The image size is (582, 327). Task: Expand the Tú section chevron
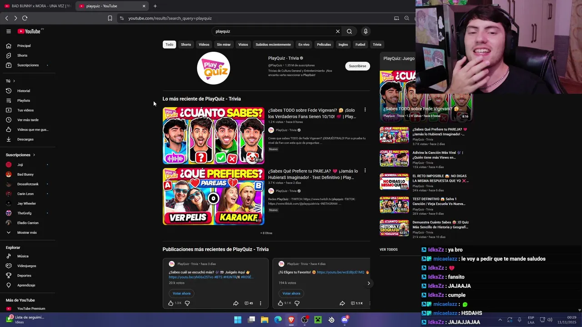(x=14, y=81)
